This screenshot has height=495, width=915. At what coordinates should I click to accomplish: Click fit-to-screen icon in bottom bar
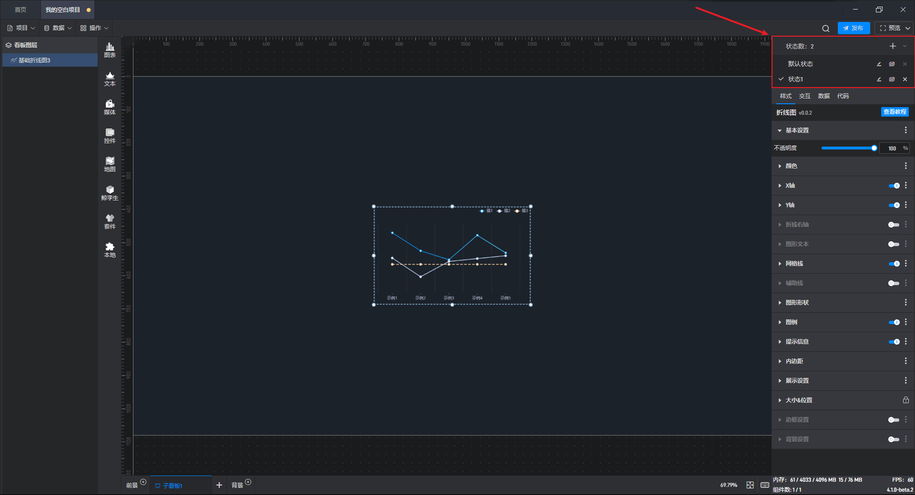750,485
